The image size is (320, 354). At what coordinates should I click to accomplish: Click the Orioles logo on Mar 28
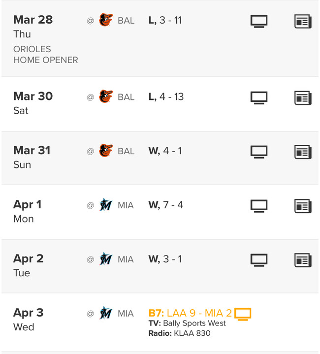[x=105, y=21]
